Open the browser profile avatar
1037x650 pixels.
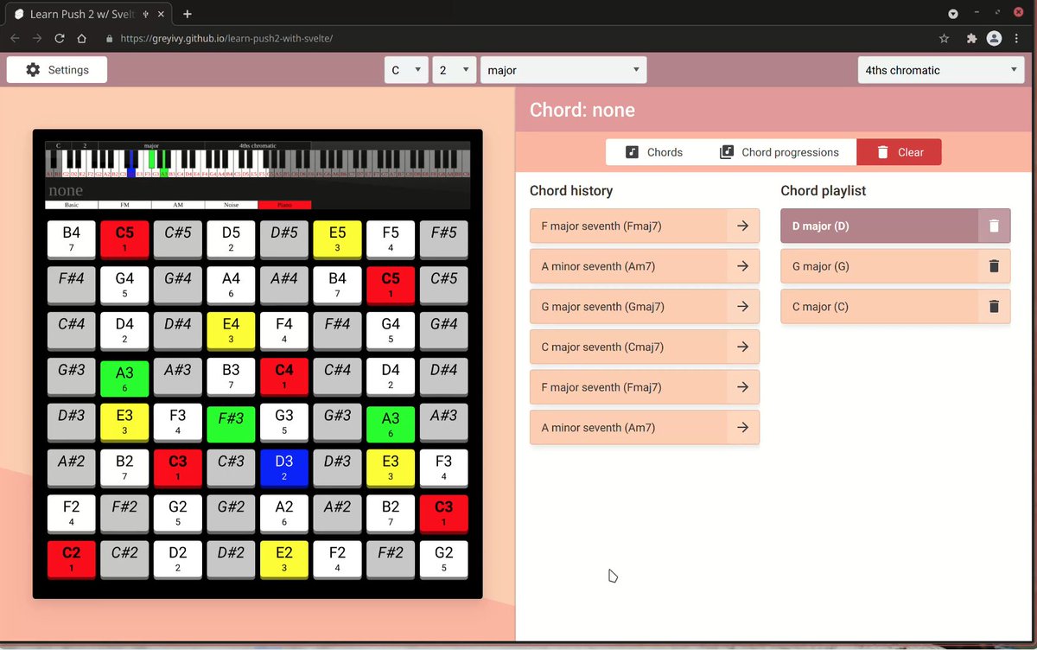coord(995,38)
